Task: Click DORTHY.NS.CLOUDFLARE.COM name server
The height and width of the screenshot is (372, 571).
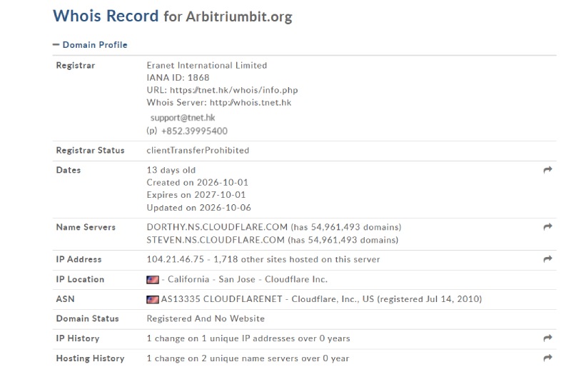Action: (217, 227)
